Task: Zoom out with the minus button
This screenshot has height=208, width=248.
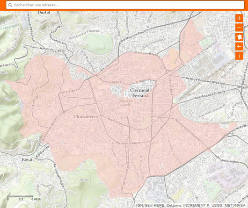Action: [x=239, y=28]
